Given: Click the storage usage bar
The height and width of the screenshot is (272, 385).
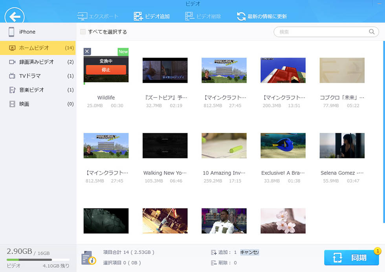Looking at the screenshot, I should click(38, 259).
